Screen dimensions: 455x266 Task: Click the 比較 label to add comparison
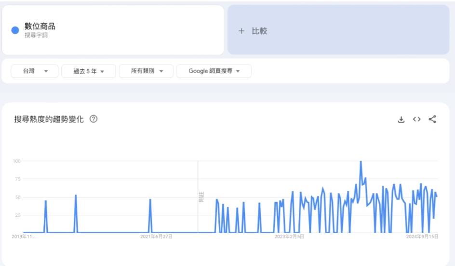(x=259, y=31)
